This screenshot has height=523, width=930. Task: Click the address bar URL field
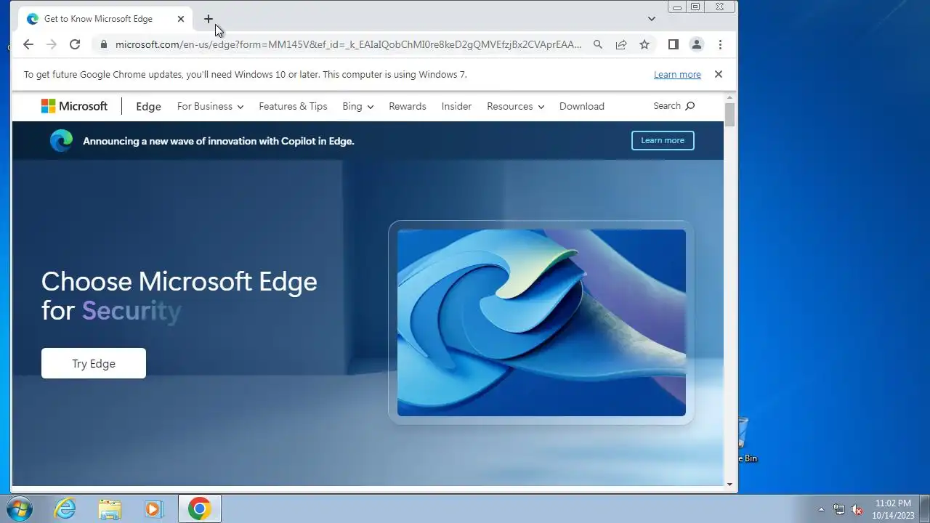(x=349, y=44)
